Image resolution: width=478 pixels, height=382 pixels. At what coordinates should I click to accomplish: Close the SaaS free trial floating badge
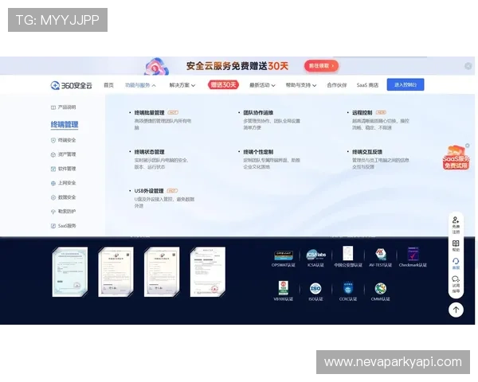[468, 146]
